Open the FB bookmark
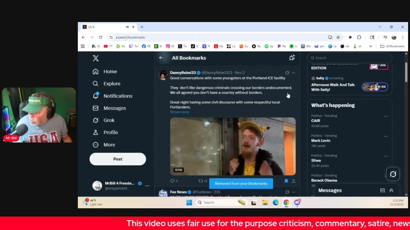Image resolution: width=410 pixels, height=230 pixels. (x=146, y=46)
